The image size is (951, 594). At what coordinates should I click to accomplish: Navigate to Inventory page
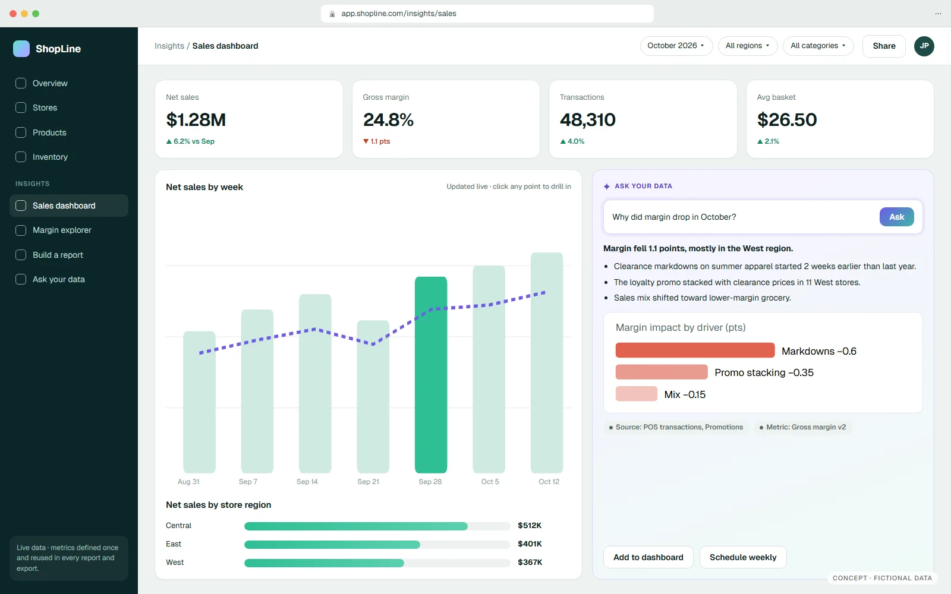[69, 157]
